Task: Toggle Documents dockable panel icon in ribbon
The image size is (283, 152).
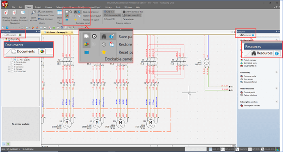Action: click(67, 12)
